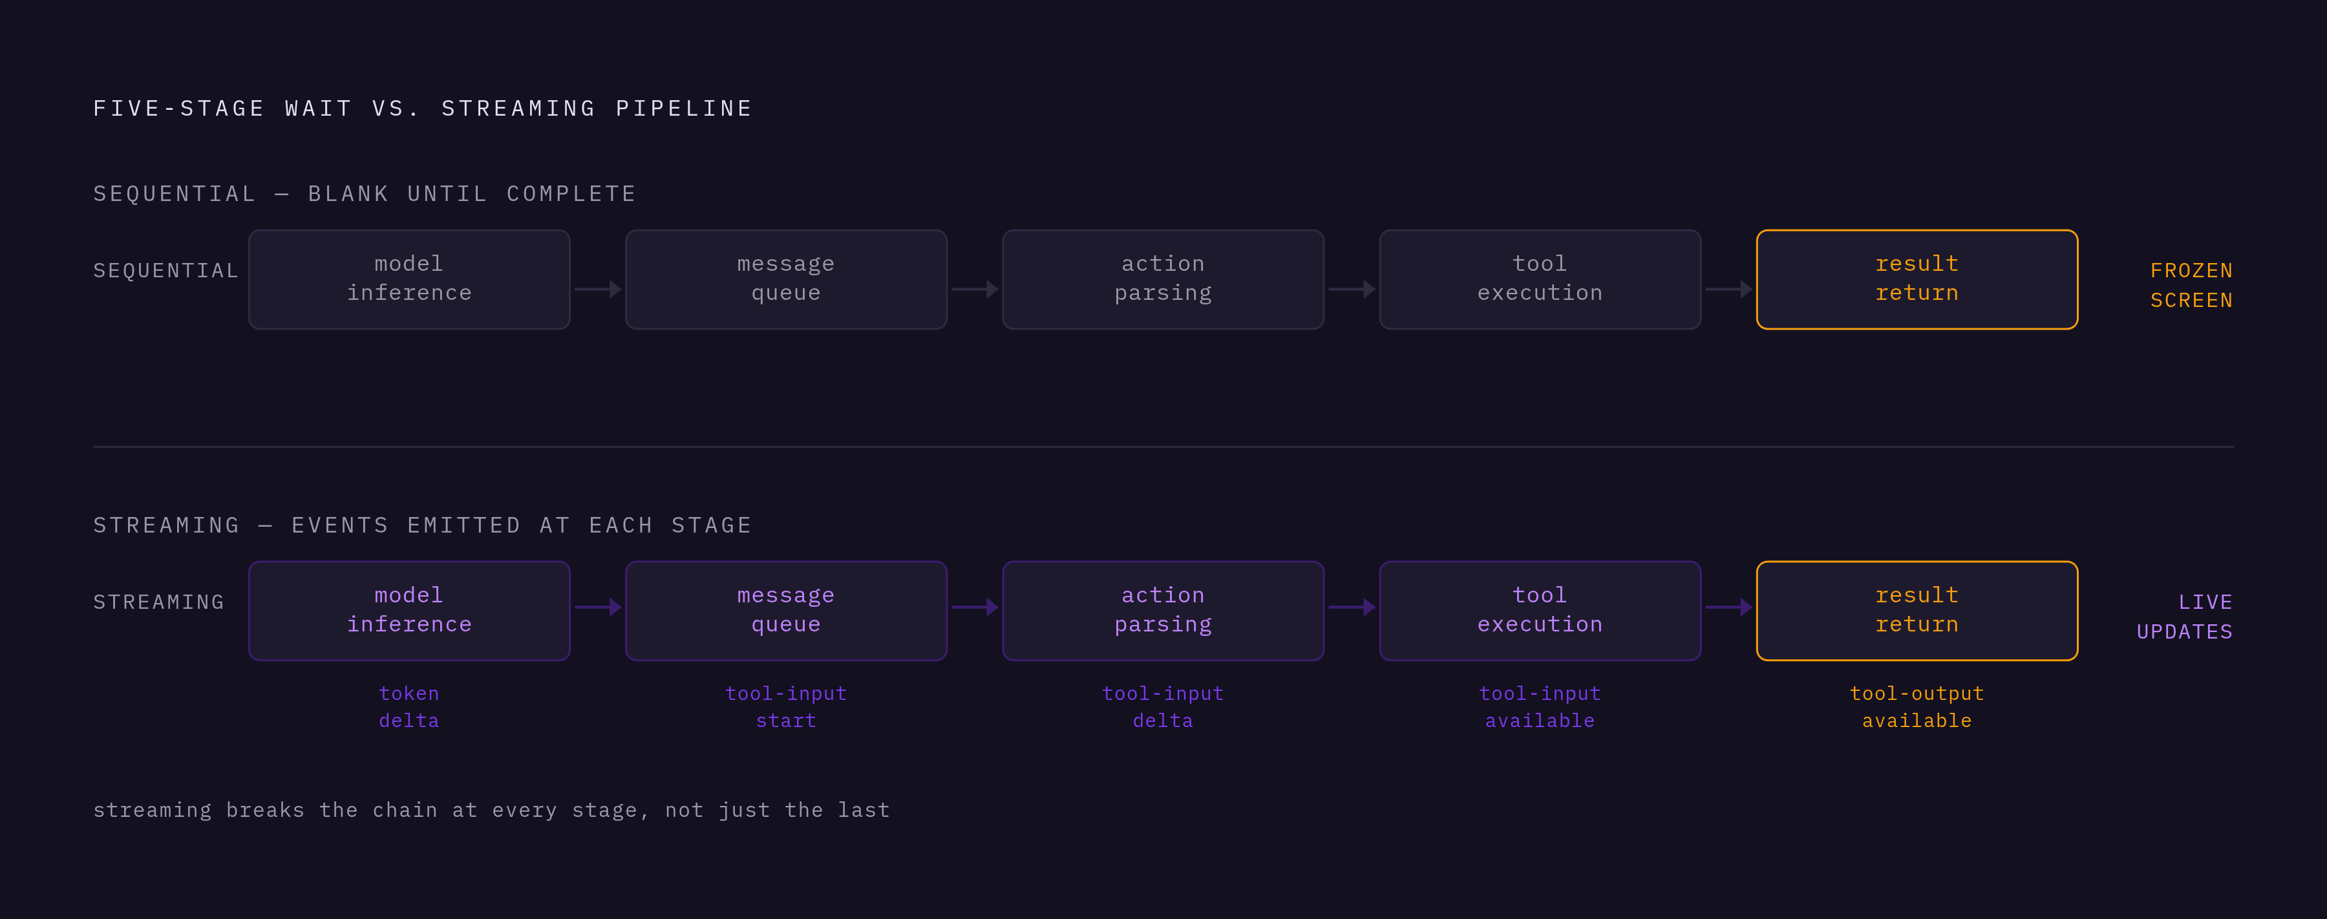This screenshot has width=2327, height=919.
Task: Click the sequential 'result return' orange box
Action: (1917, 279)
